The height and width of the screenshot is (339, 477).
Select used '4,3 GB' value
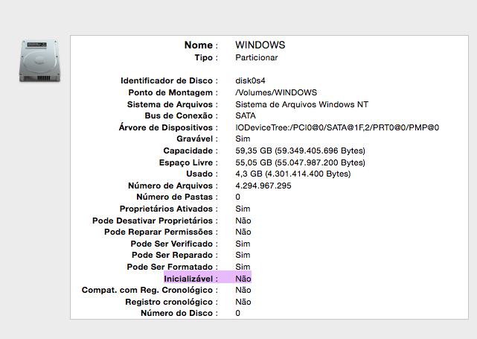click(293, 174)
